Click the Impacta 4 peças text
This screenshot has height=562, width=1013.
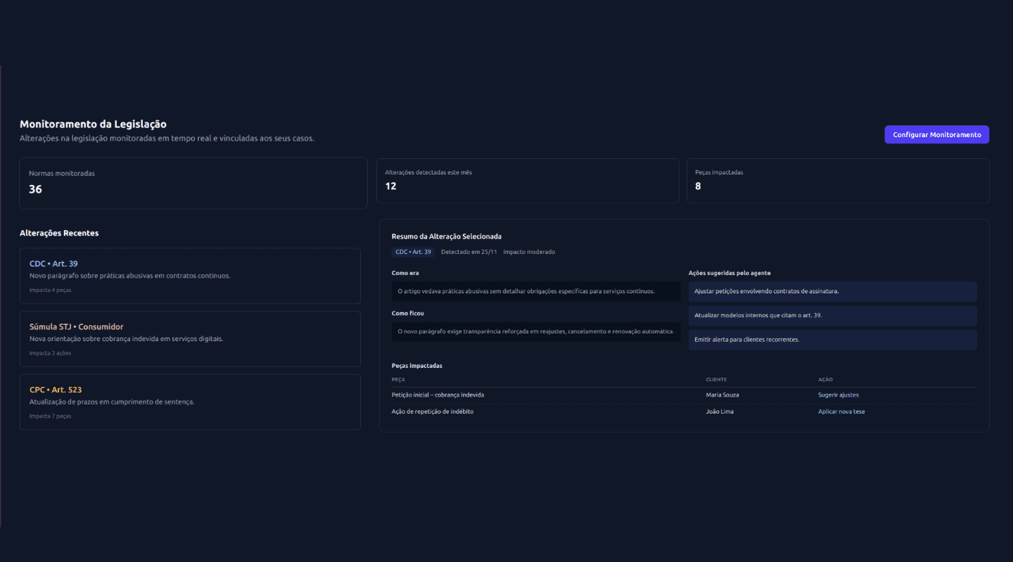tap(50, 290)
